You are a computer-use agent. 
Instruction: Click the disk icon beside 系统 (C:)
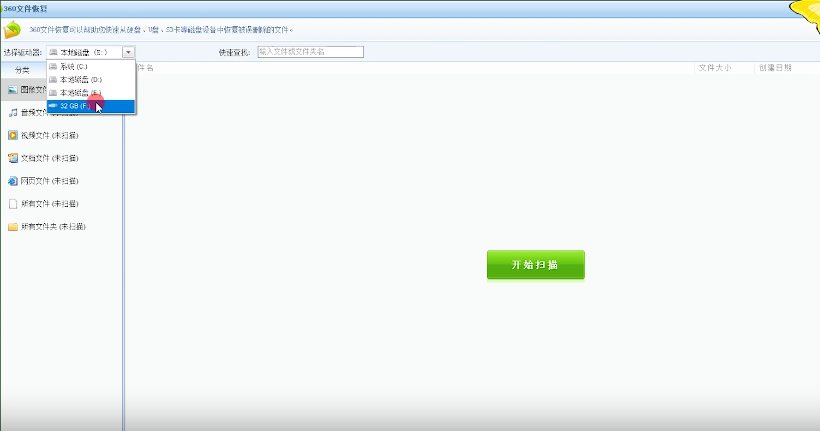coord(53,67)
